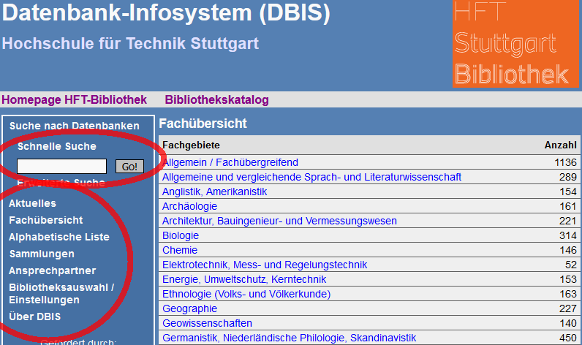Select the Geographie subject
The image size is (582, 345).
189,308
